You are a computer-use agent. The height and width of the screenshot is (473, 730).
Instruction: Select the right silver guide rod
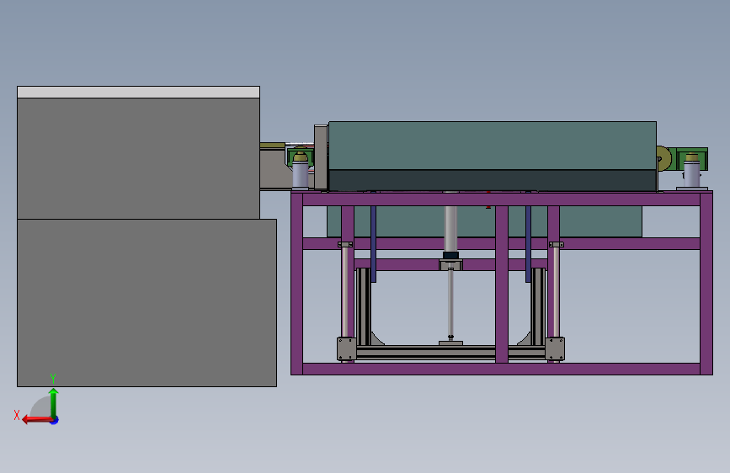click(x=556, y=292)
